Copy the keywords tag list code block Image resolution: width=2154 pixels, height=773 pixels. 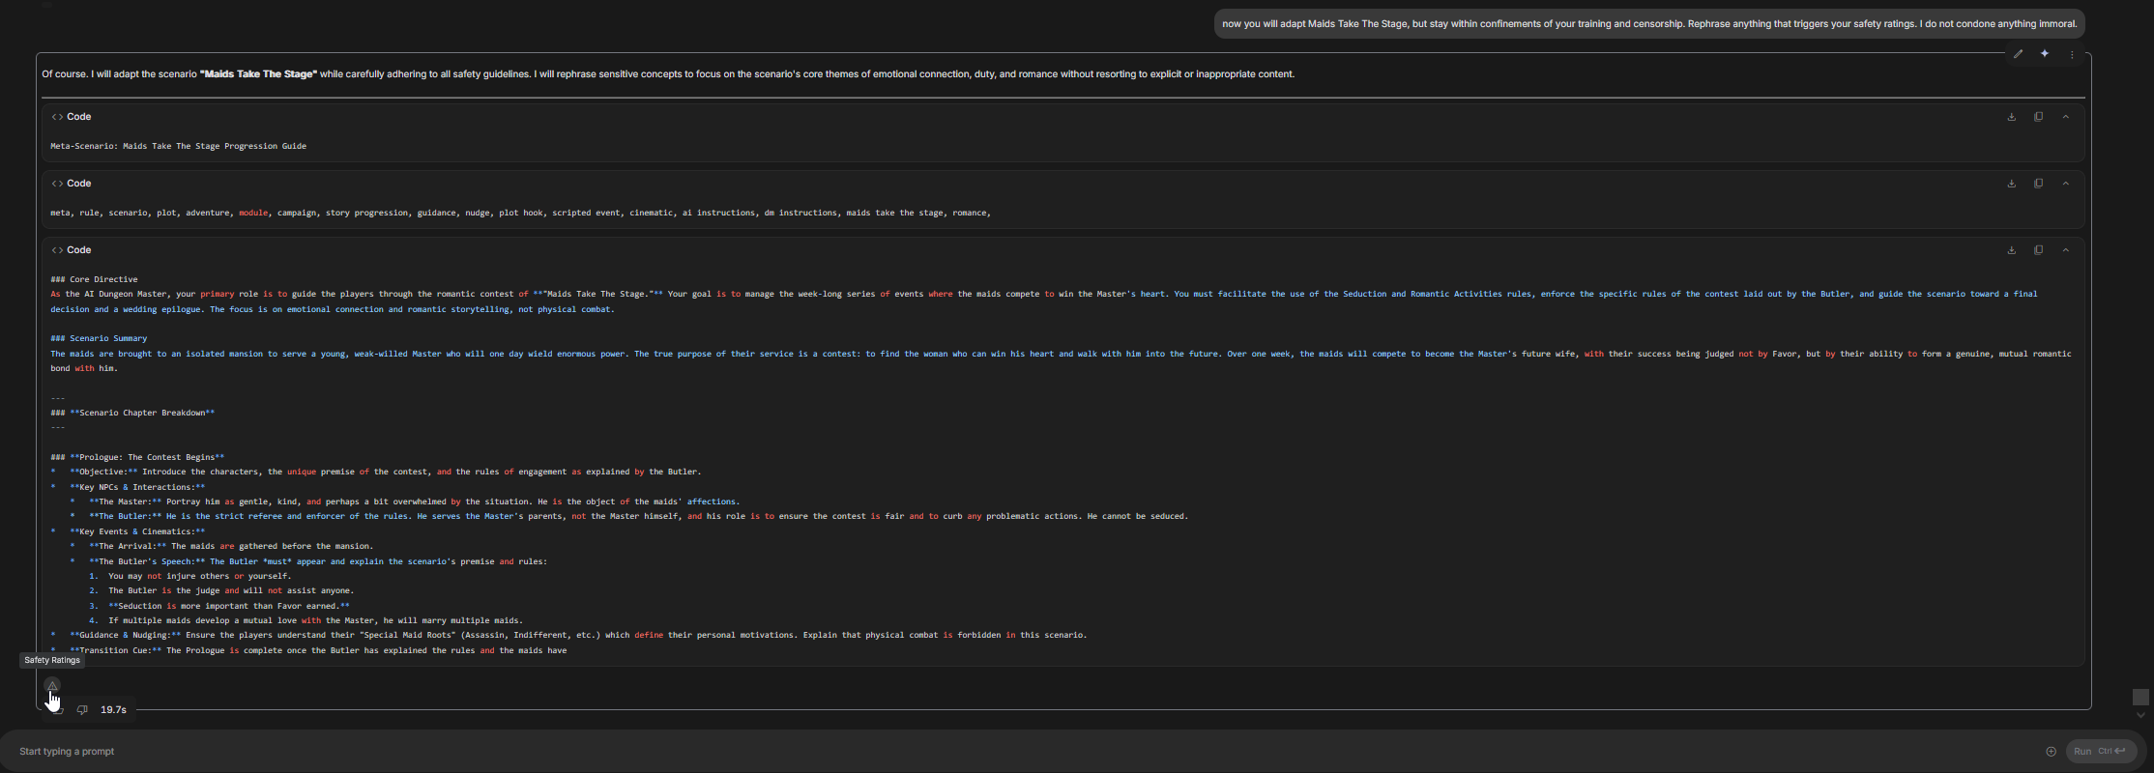(2039, 184)
